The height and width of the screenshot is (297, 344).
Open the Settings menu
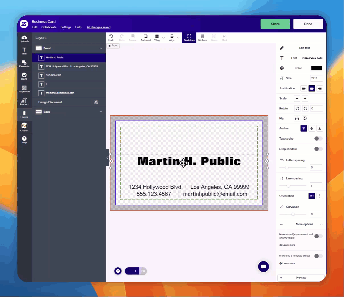click(x=66, y=27)
